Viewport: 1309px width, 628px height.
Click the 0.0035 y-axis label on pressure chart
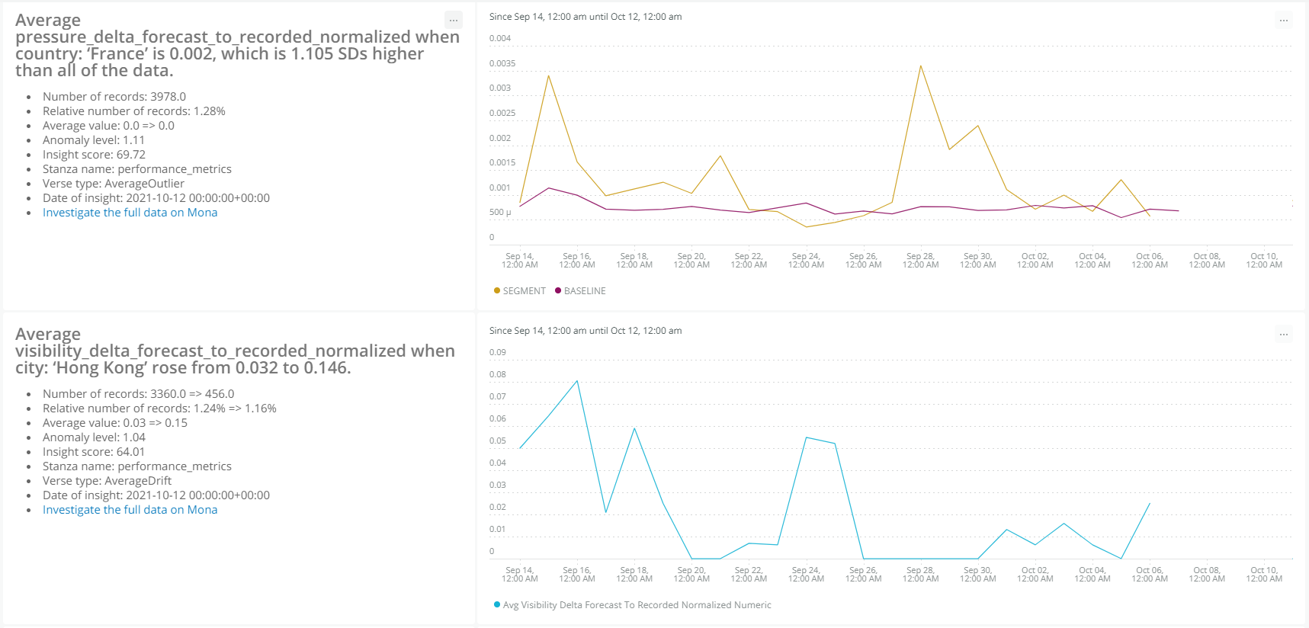pyautogui.click(x=502, y=63)
